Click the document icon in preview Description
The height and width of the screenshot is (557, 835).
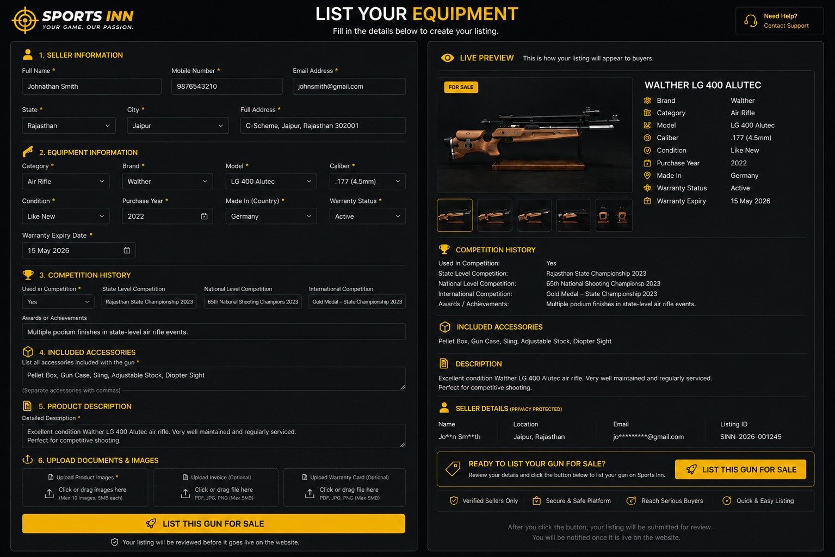point(444,363)
